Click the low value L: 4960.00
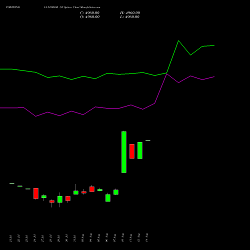This screenshot has height=250, width=250. pos(129,17)
